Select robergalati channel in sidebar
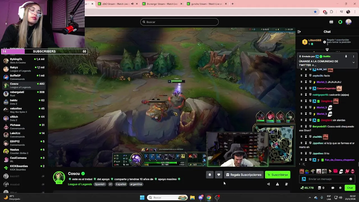The height and width of the screenshot is (202, 359). (24, 94)
